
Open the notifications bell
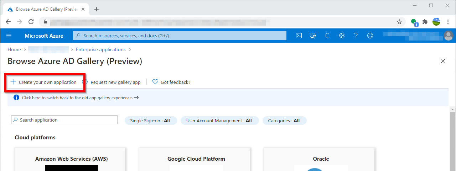tap(327, 36)
